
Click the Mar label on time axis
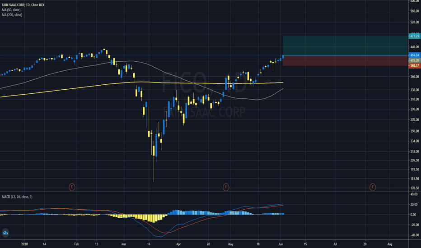click(x=123, y=244)
